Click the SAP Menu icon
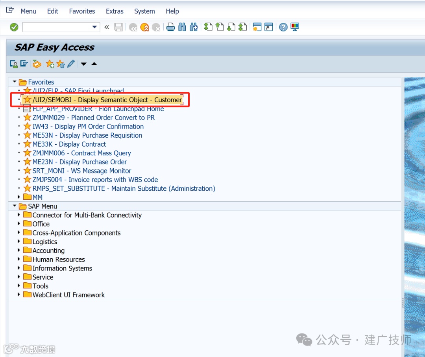This screenshot has height=357, width=425. coord(24,64)
